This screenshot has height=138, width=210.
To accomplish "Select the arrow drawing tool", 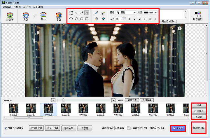I will 81,13.
